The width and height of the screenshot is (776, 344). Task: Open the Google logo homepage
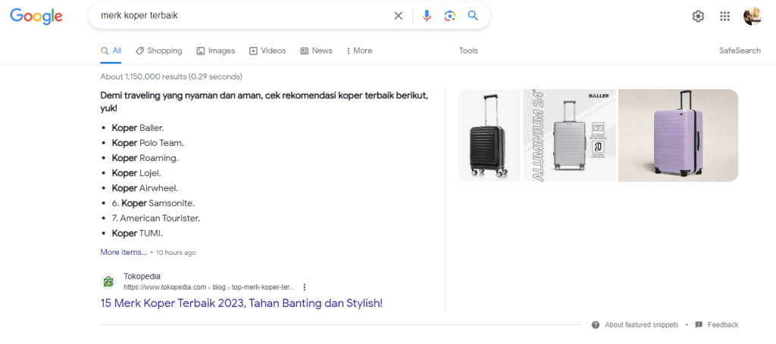pyautogui.click(x=36, y=17)
